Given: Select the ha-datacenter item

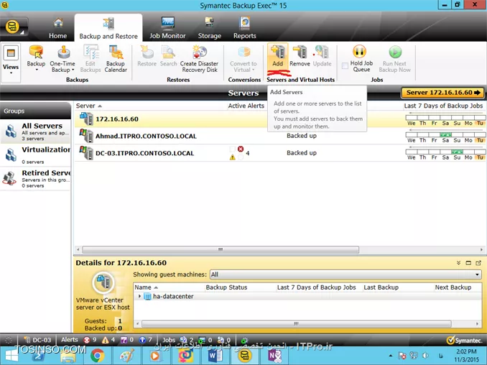Looking at the screenshot, I should (x=173, y=297).
